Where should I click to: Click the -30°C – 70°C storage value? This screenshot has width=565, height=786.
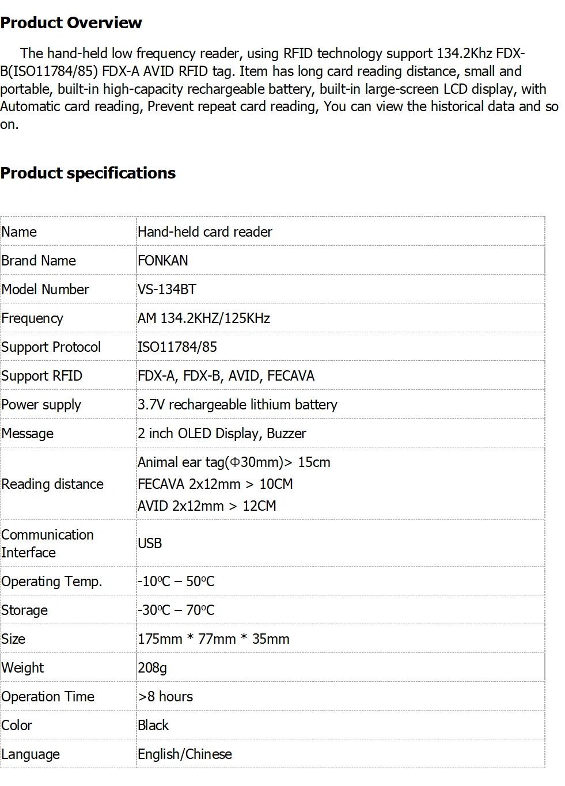pos(176,610)
